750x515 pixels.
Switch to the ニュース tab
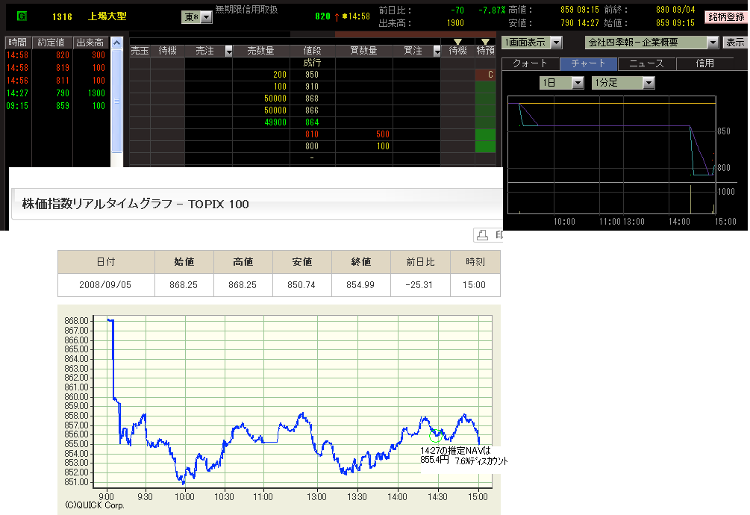647,63
